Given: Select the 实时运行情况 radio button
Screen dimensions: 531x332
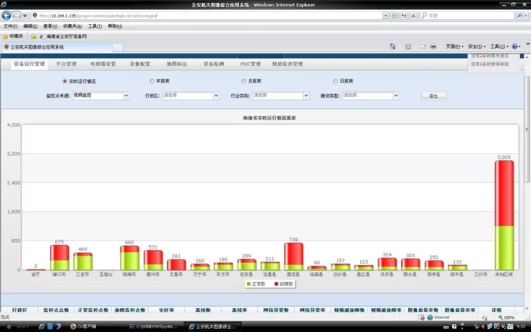Looking at the screenshot, I should (x=65, y=81).
